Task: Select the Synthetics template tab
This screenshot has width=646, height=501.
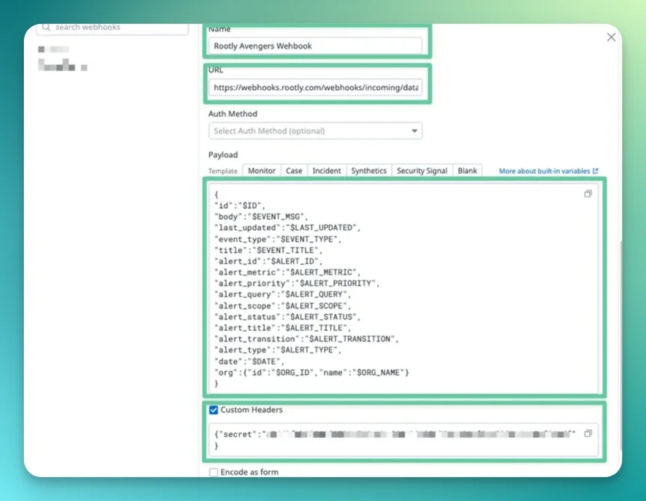Action: pos(369,171)
